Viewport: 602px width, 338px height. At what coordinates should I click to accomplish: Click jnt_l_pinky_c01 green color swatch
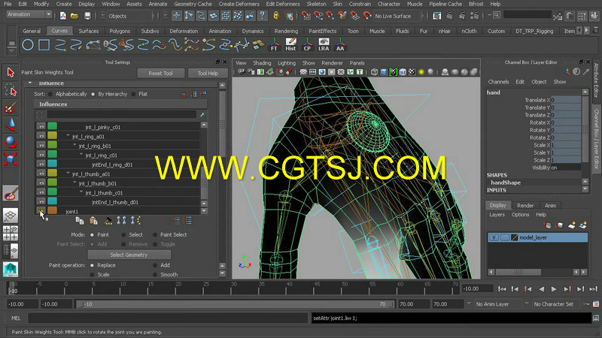[52, 125]
